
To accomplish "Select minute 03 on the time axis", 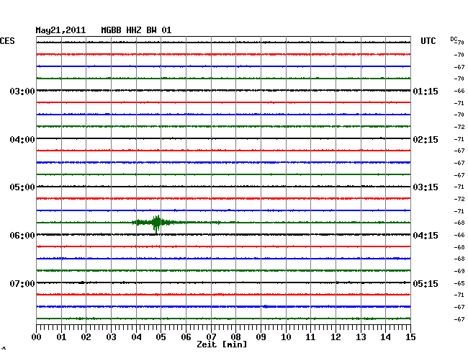I will point(111,337).
